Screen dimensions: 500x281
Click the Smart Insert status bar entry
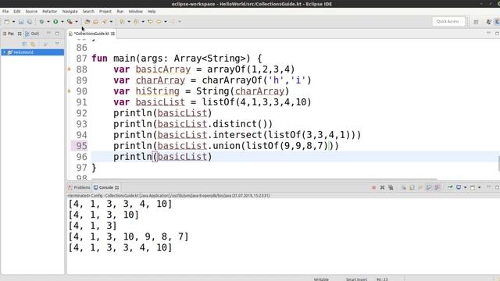point(356,279)
